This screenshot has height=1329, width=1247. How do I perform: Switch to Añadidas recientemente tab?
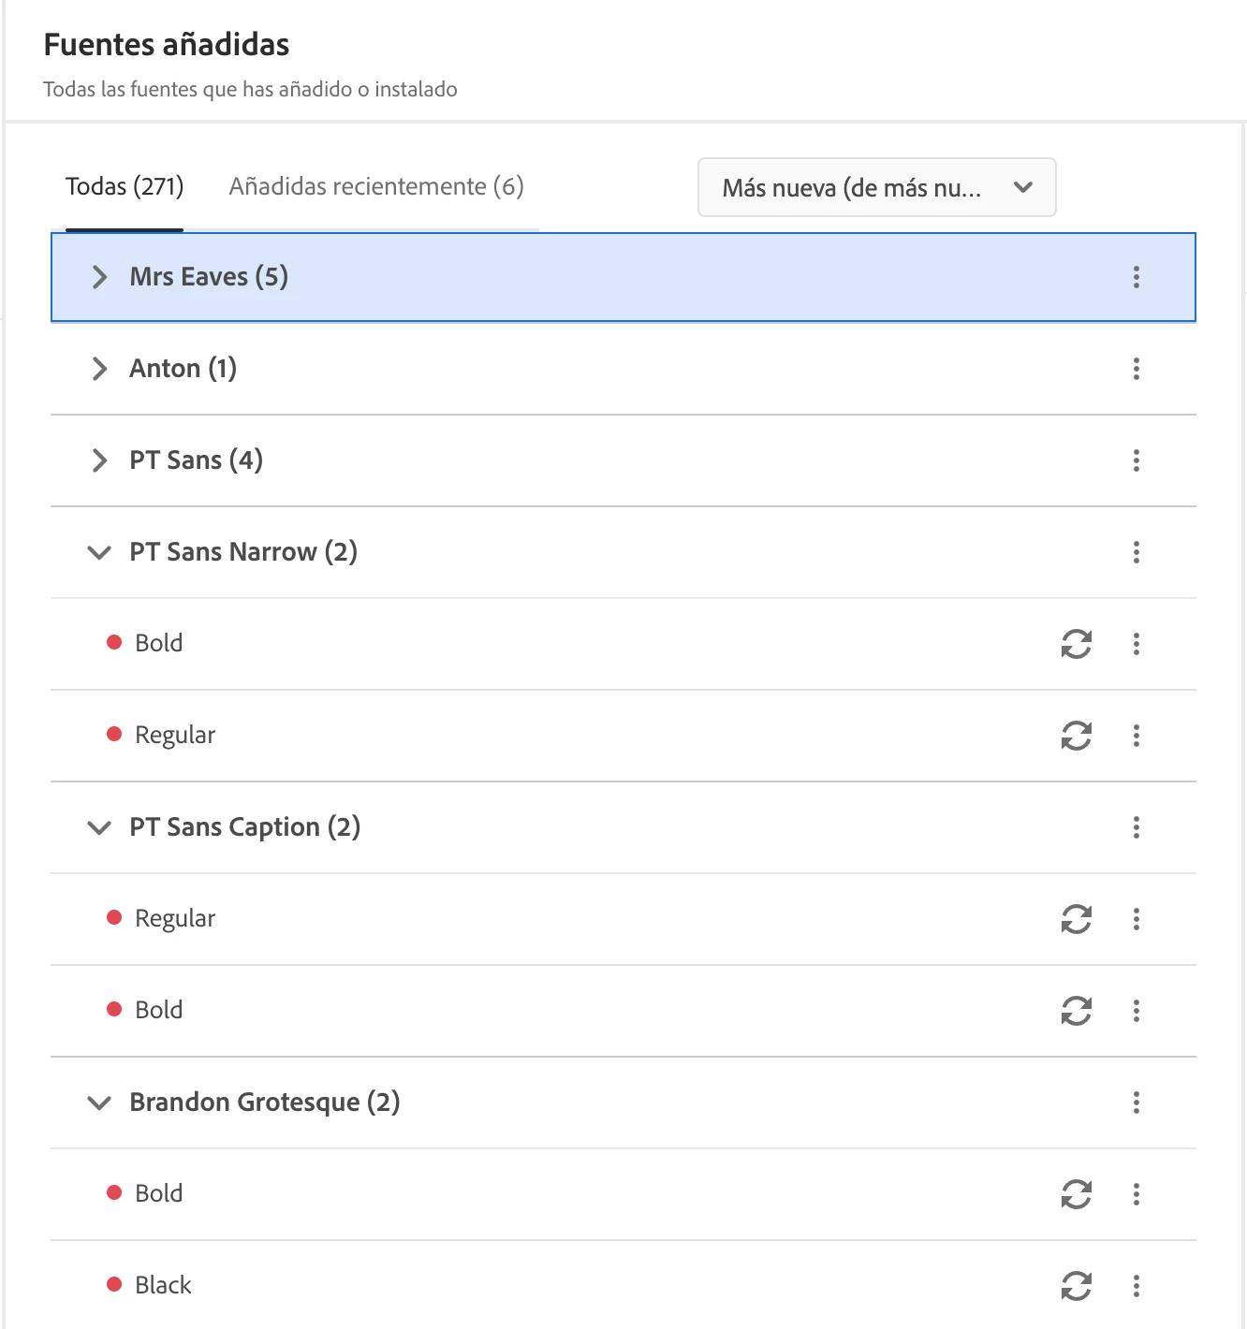coord(376,186)
